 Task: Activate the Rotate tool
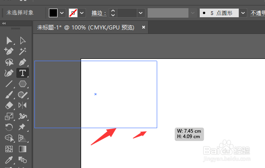click(9, 127)
